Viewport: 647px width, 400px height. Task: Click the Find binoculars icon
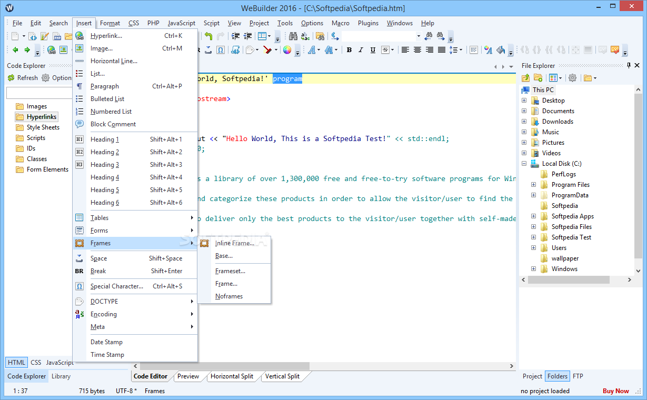point(293,36)
